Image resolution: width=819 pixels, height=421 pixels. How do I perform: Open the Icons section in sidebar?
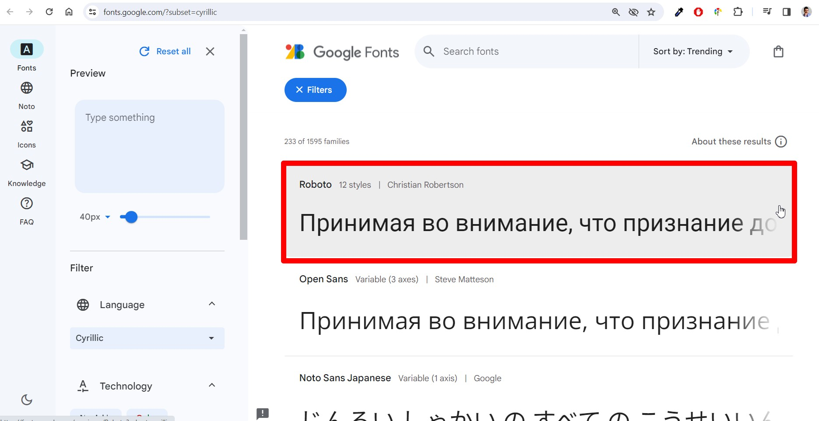pos(27,134)
